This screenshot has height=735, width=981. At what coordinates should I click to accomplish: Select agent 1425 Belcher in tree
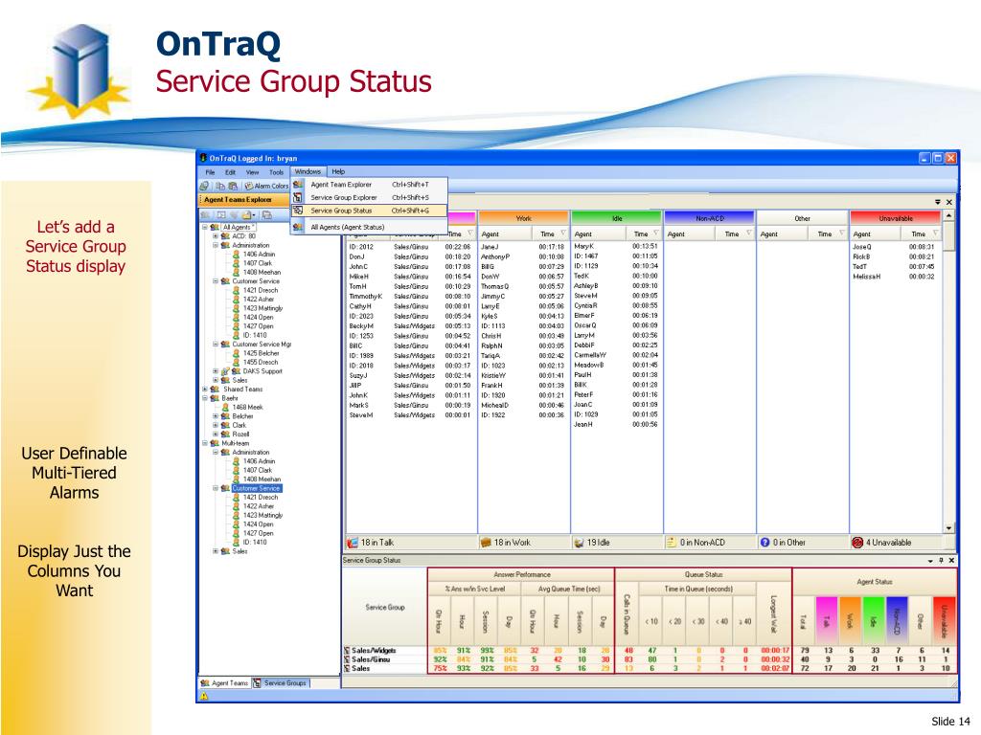click(x=261, y=353)
